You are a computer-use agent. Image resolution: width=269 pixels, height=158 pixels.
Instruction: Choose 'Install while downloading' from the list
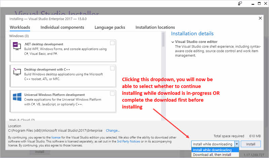point(215,150)
